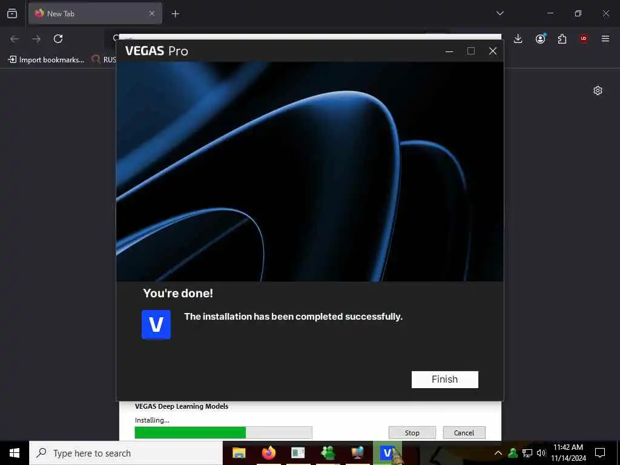Viewport: 620px width, 465px height.
Task: Open the Firefox account menu
Action: coord(540,39)
